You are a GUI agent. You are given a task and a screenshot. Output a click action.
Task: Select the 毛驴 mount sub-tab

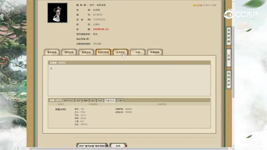pos(78,101)
